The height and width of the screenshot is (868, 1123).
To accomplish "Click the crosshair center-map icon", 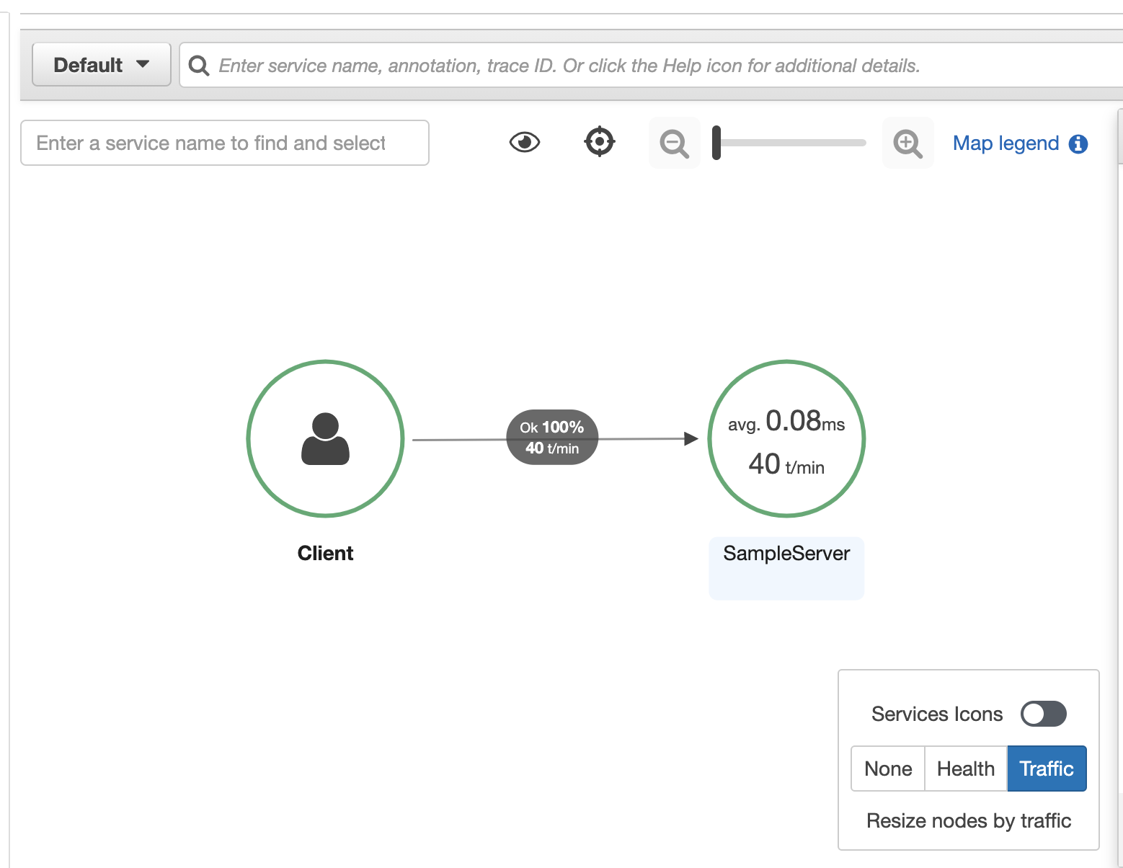I will click(599, 141).
